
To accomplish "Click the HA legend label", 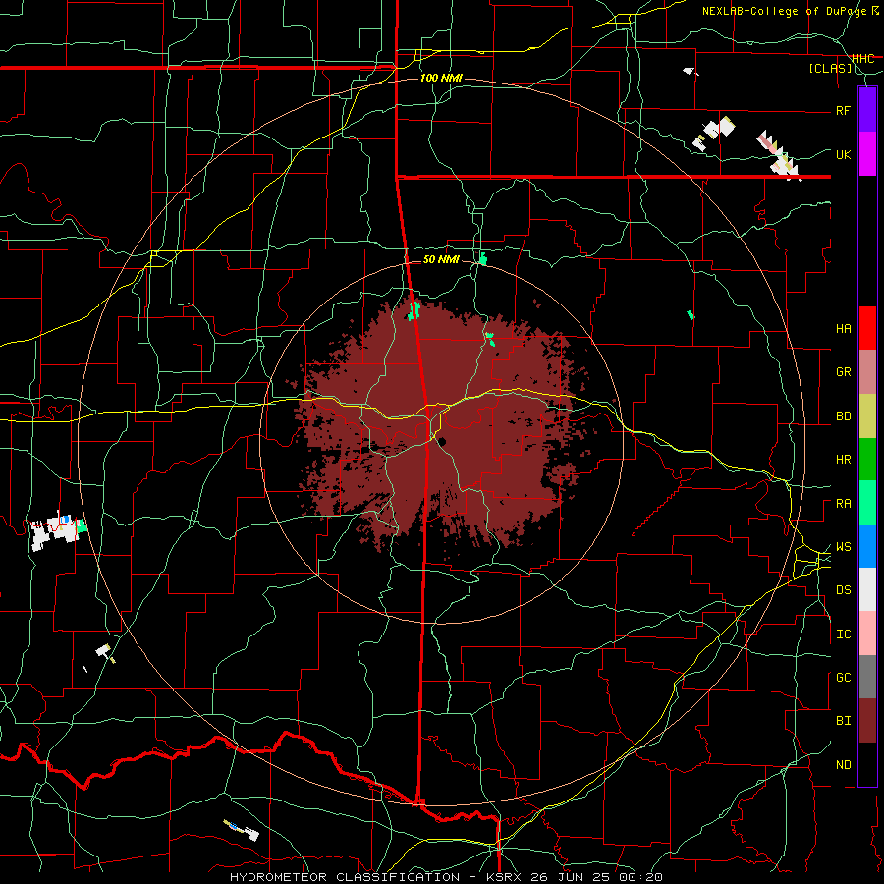I will point(844,329).
